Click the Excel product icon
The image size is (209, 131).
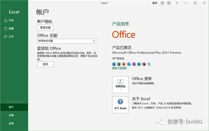coord(119,64)
